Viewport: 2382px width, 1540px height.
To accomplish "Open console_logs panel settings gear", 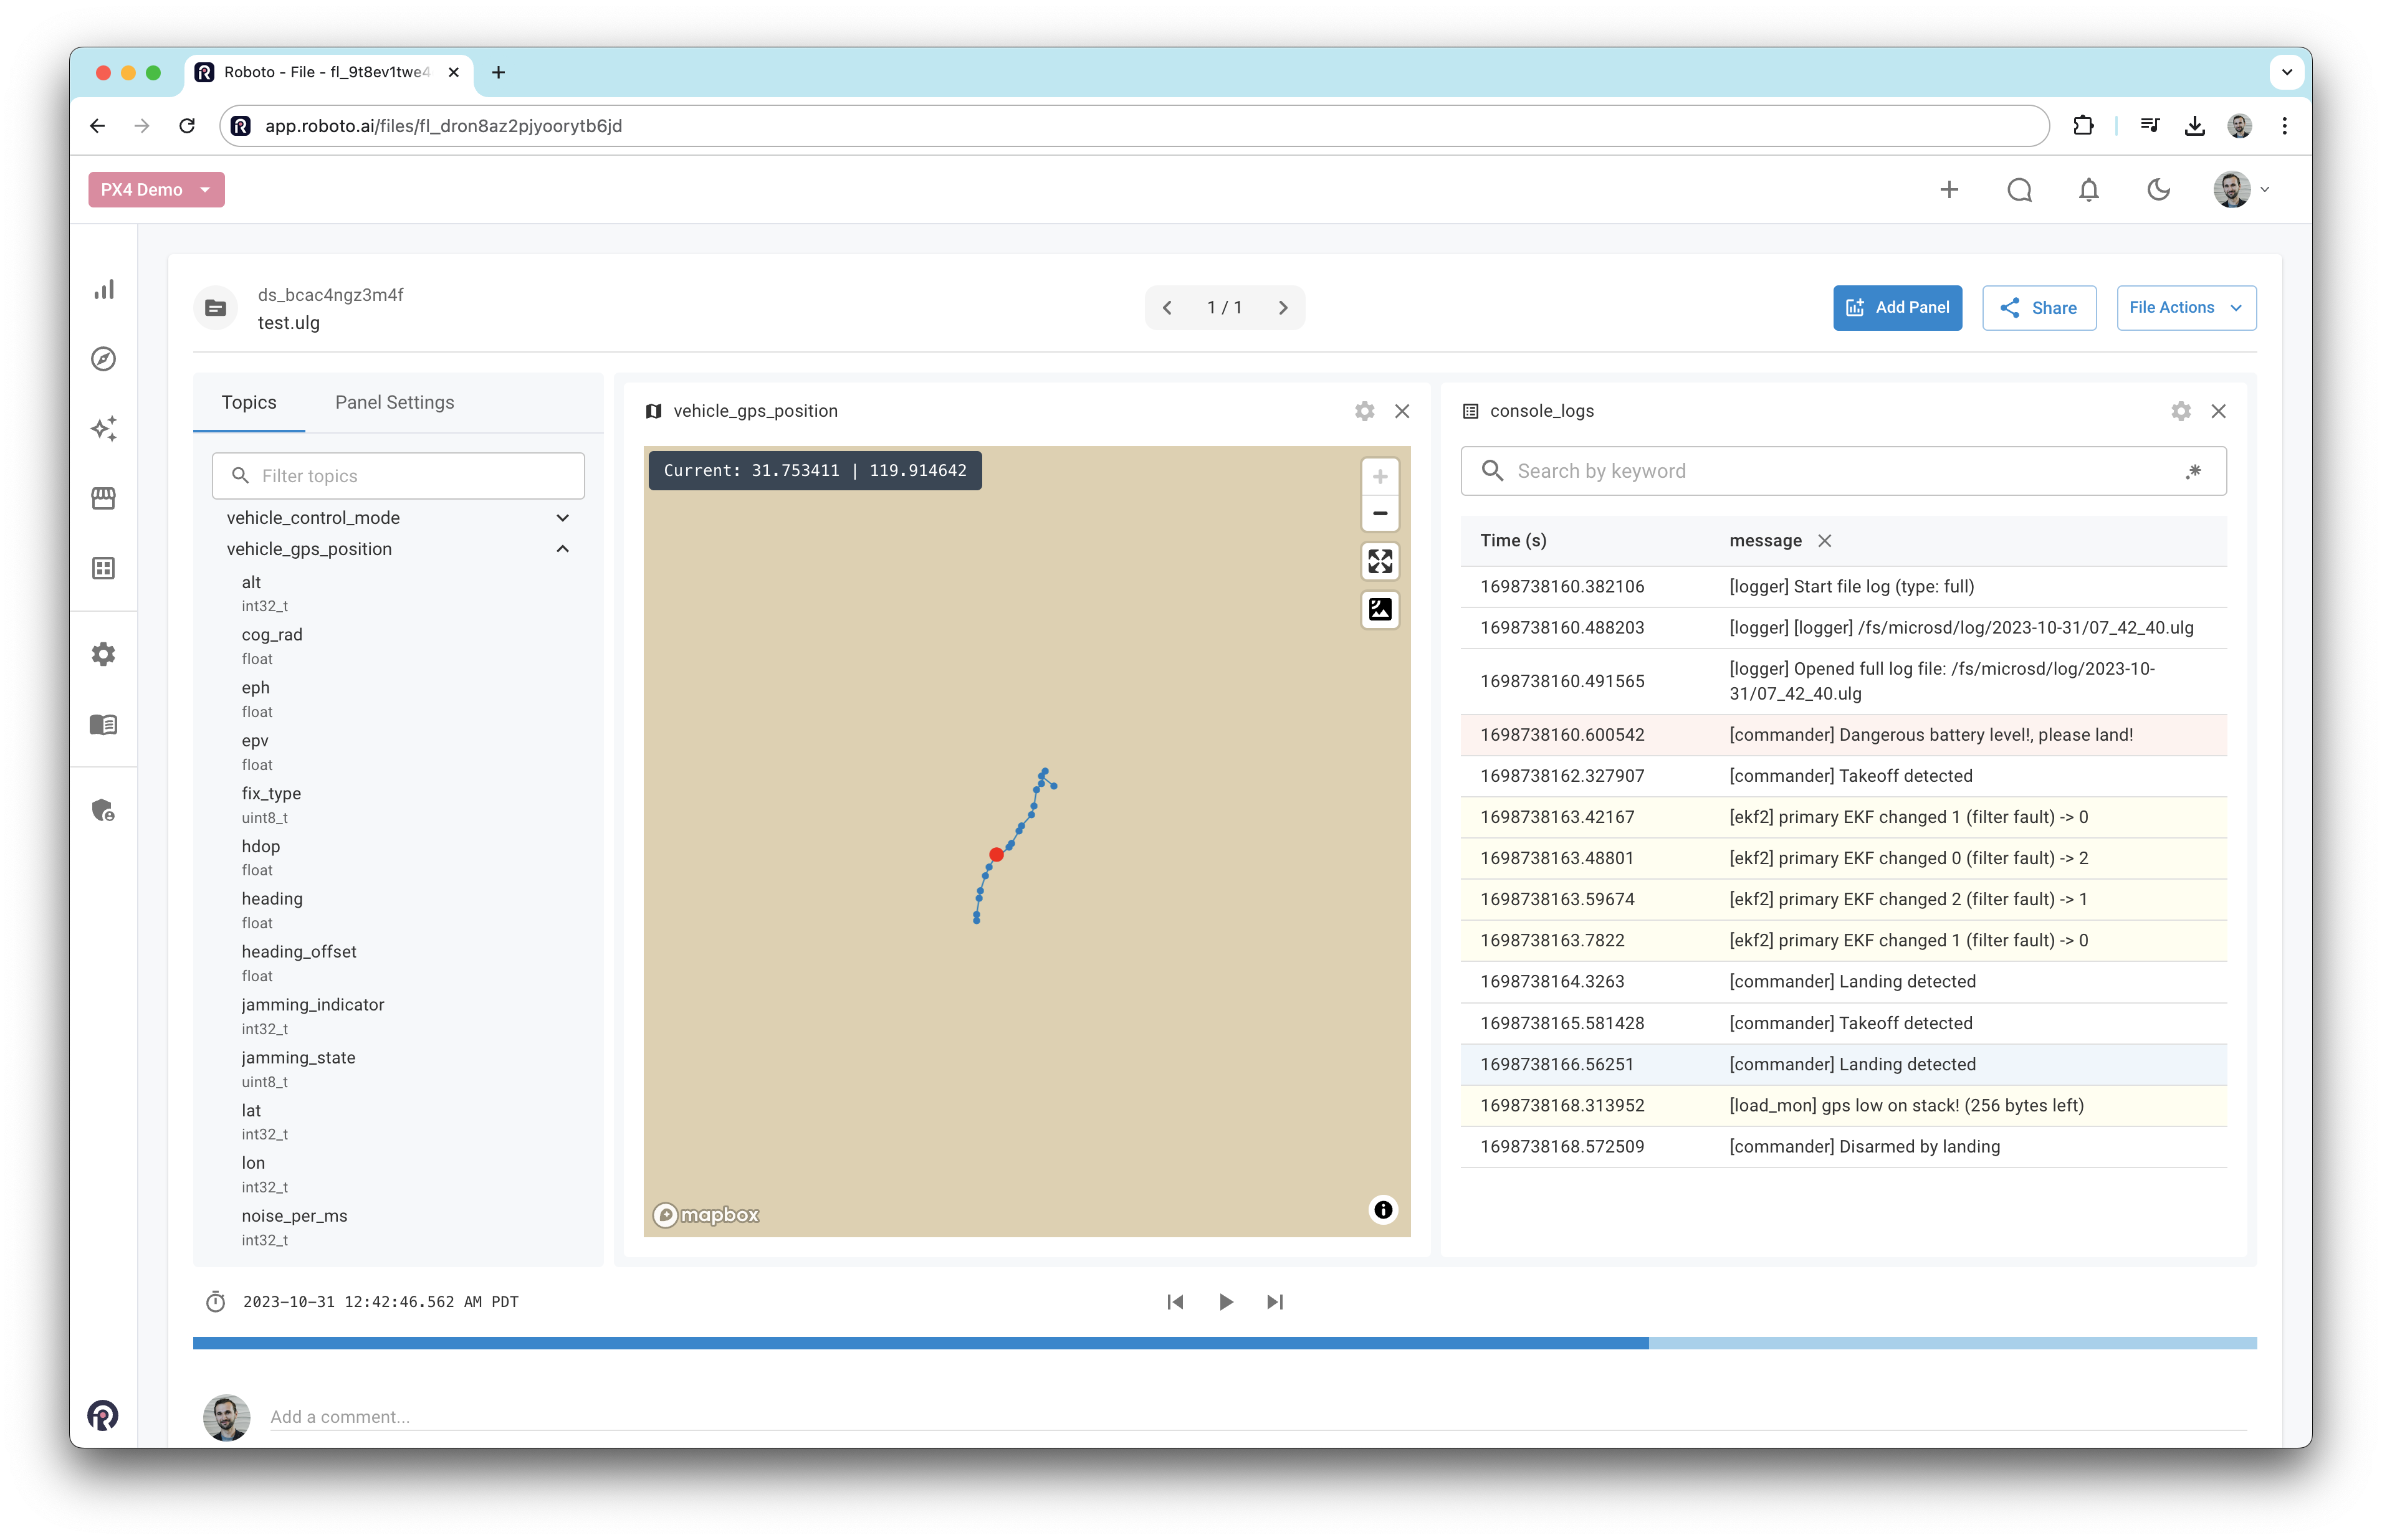I will pyautogui.click(x=2180, y=411).
